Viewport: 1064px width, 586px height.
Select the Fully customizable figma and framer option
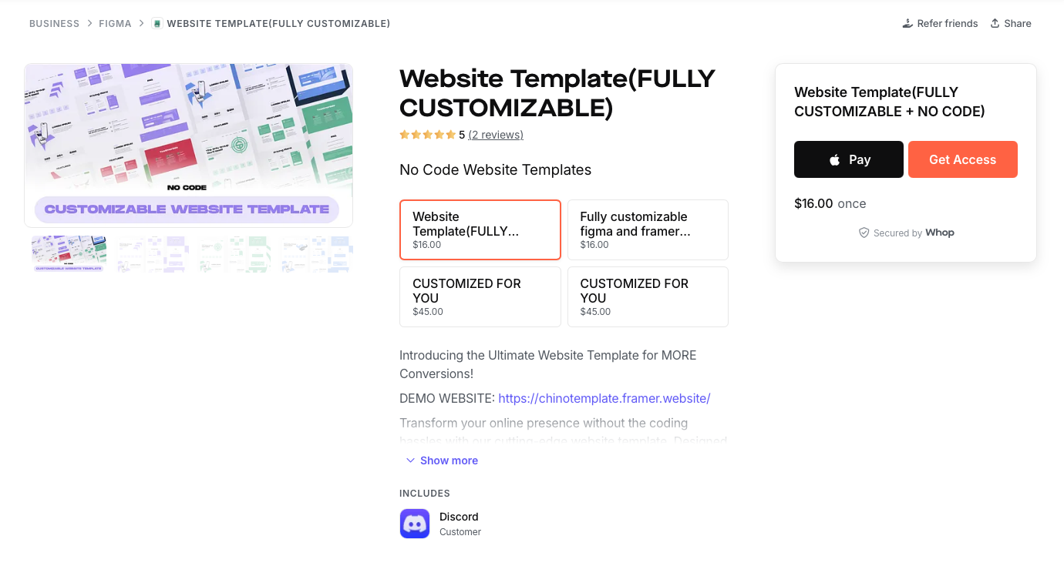648,229
